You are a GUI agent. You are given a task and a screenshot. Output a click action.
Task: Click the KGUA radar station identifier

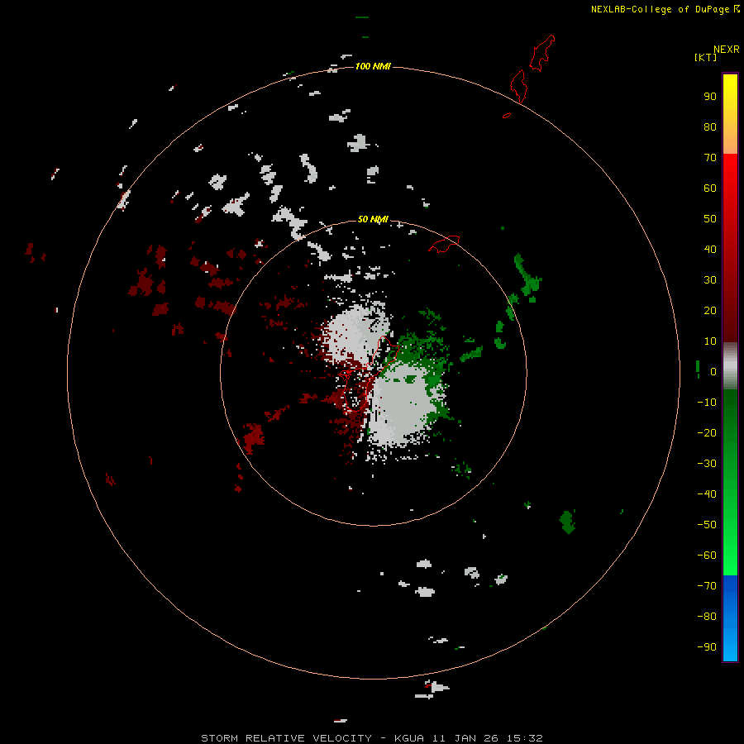point(409,738)
